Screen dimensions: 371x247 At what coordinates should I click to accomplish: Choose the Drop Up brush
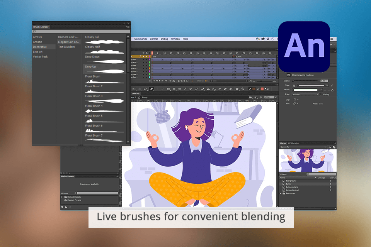pyautogui.click(x=104, y=69)
